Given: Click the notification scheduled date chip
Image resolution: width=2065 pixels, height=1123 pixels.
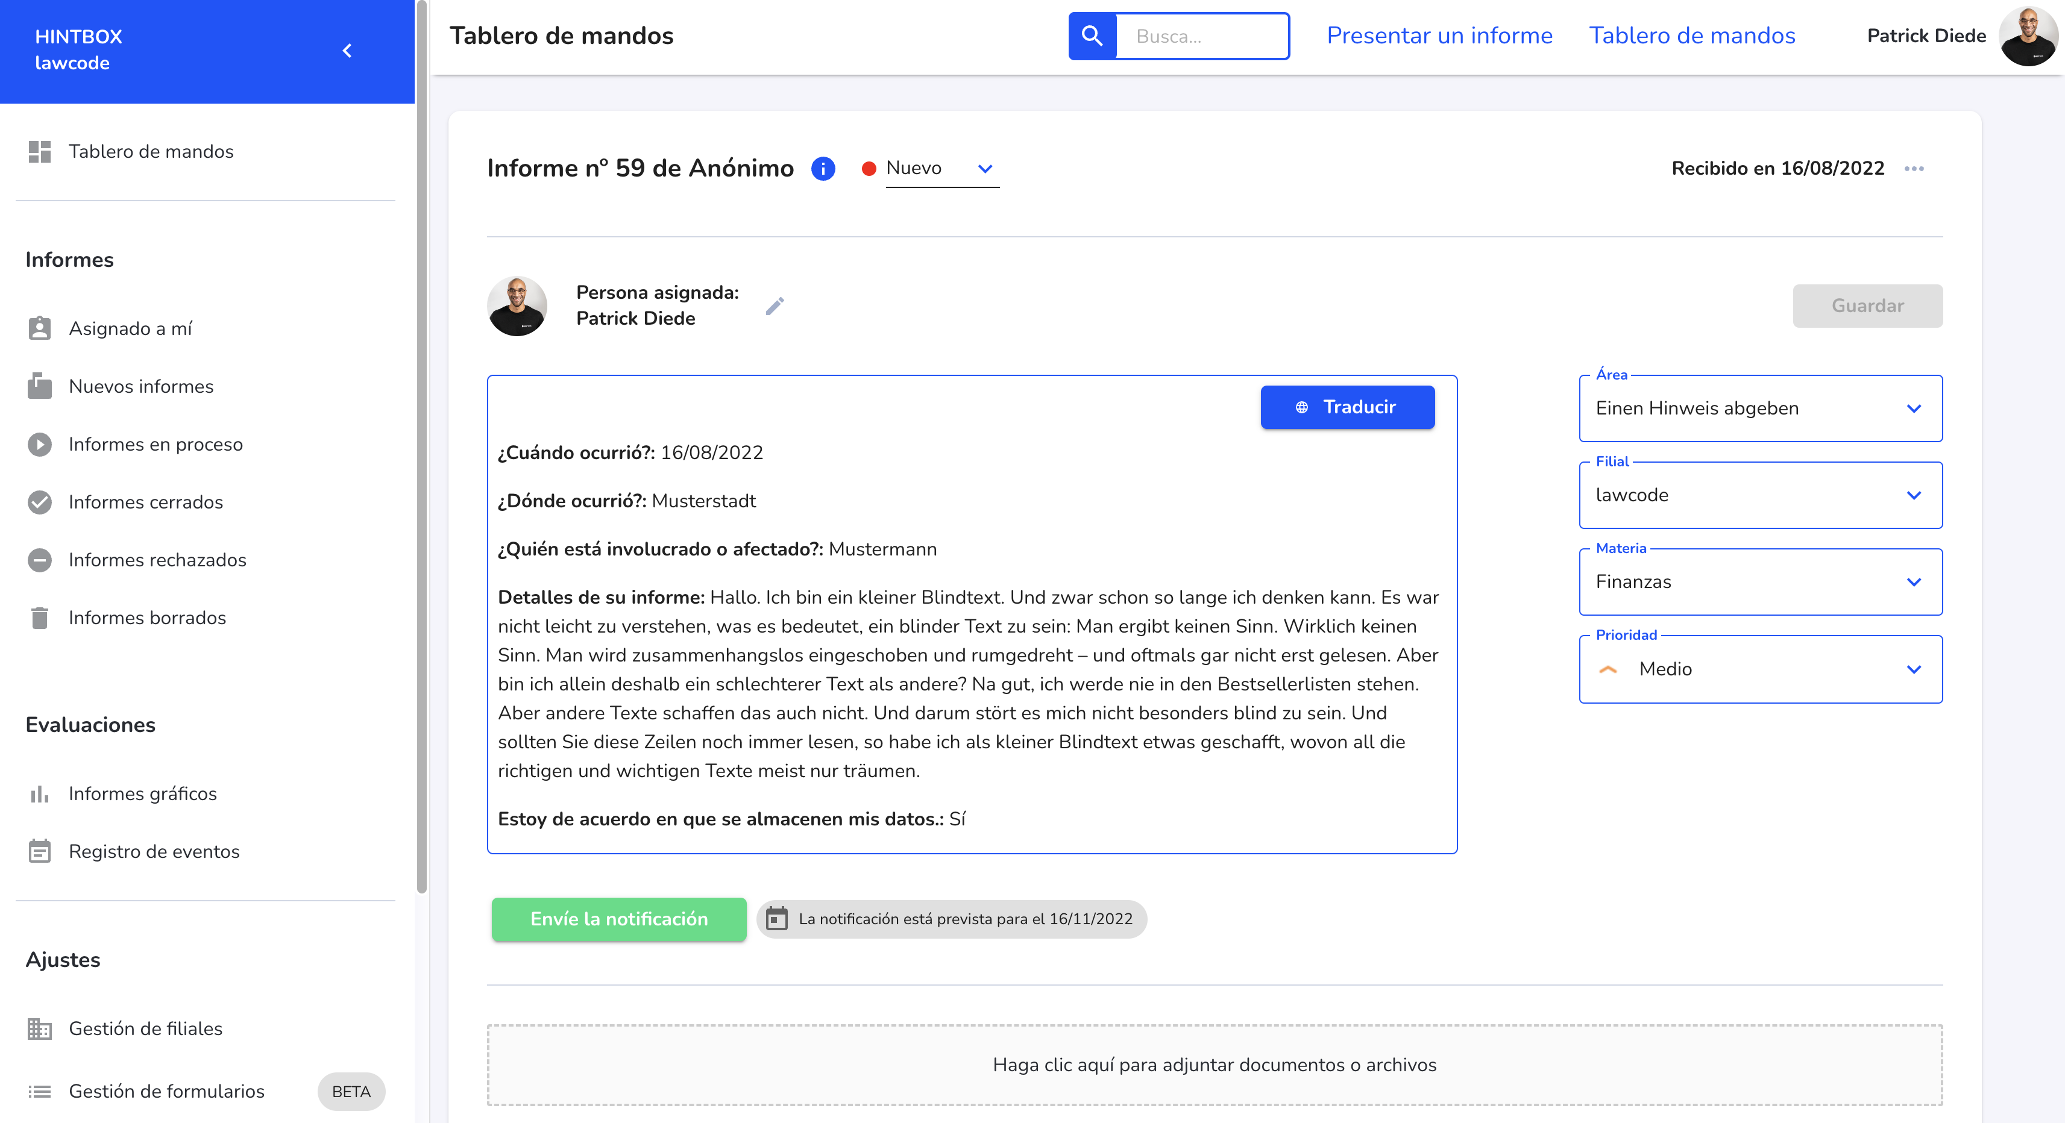Looking at the screenshot, I should [x=952, y=919].
